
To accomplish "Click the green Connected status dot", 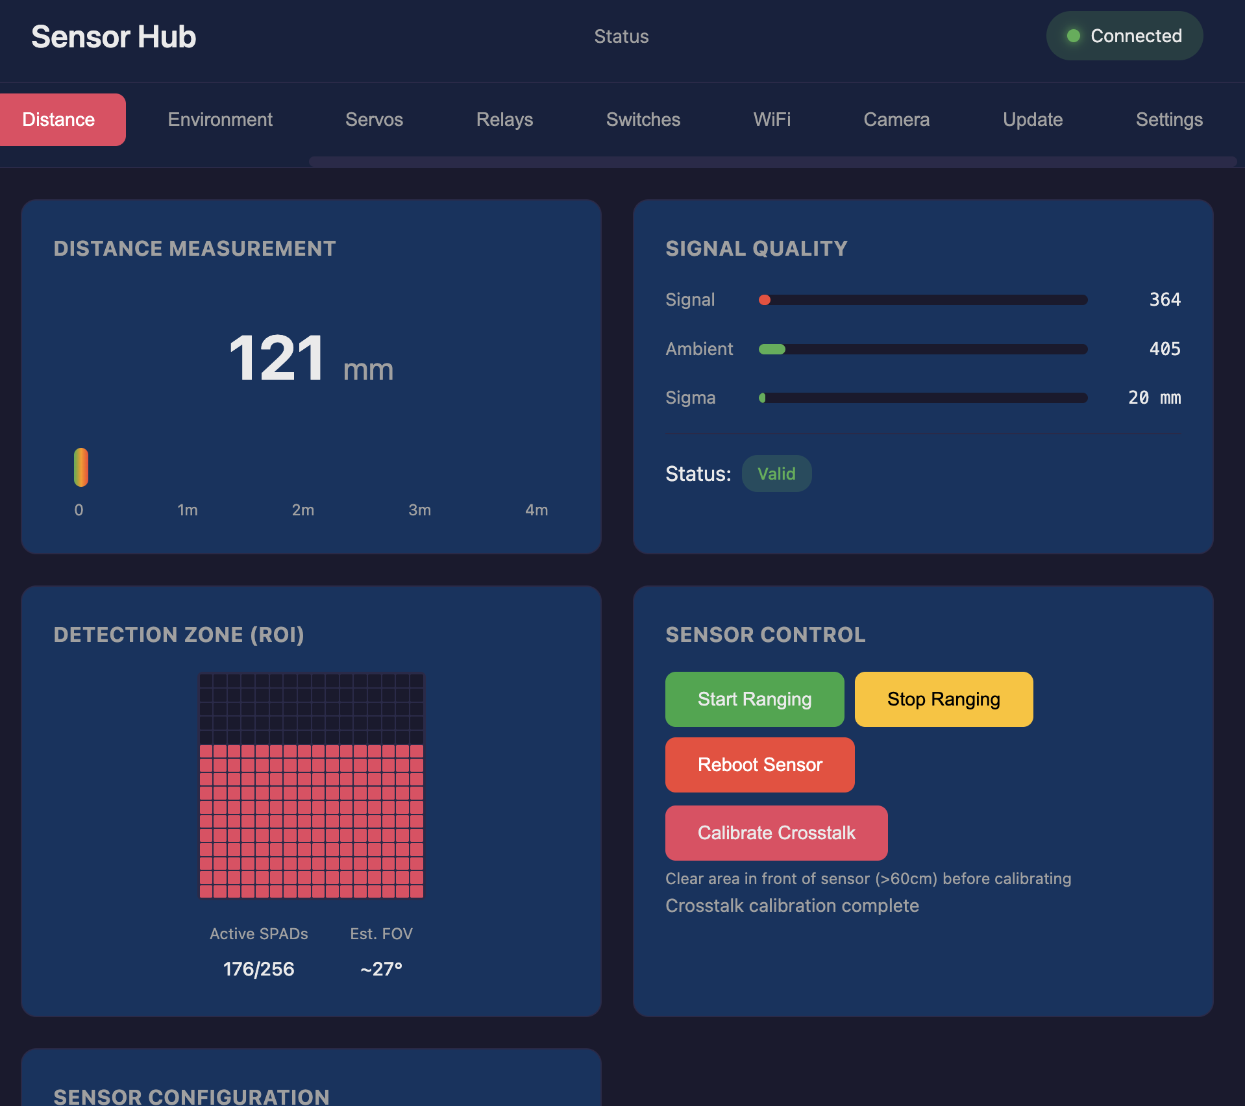I will click(1074, 36).
